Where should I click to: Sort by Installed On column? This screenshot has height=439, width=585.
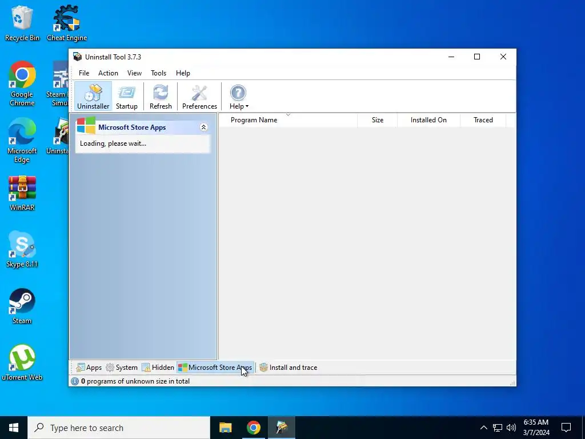click(428, 120)
